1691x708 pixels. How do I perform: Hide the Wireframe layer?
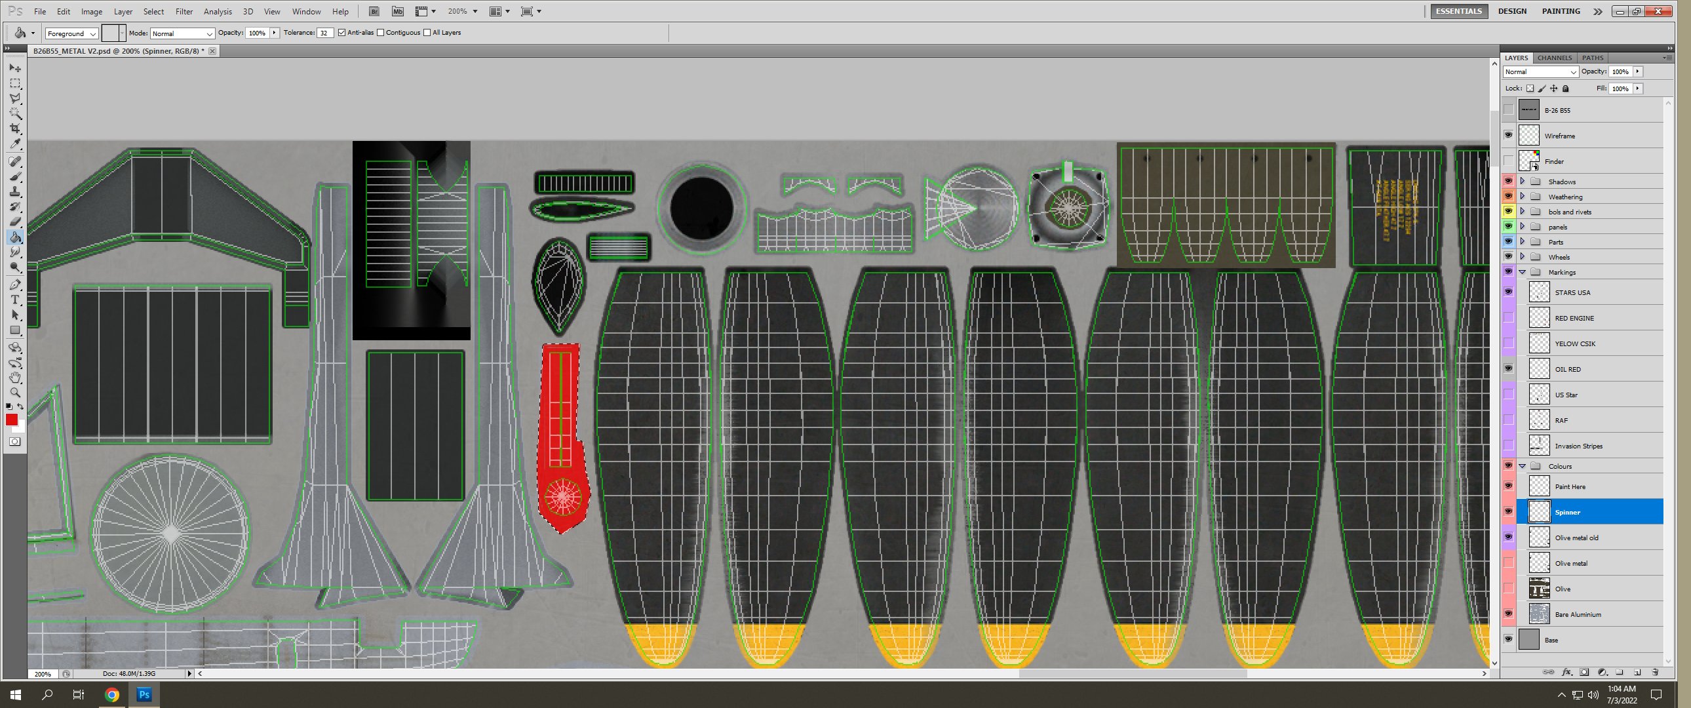[1509, 135]
